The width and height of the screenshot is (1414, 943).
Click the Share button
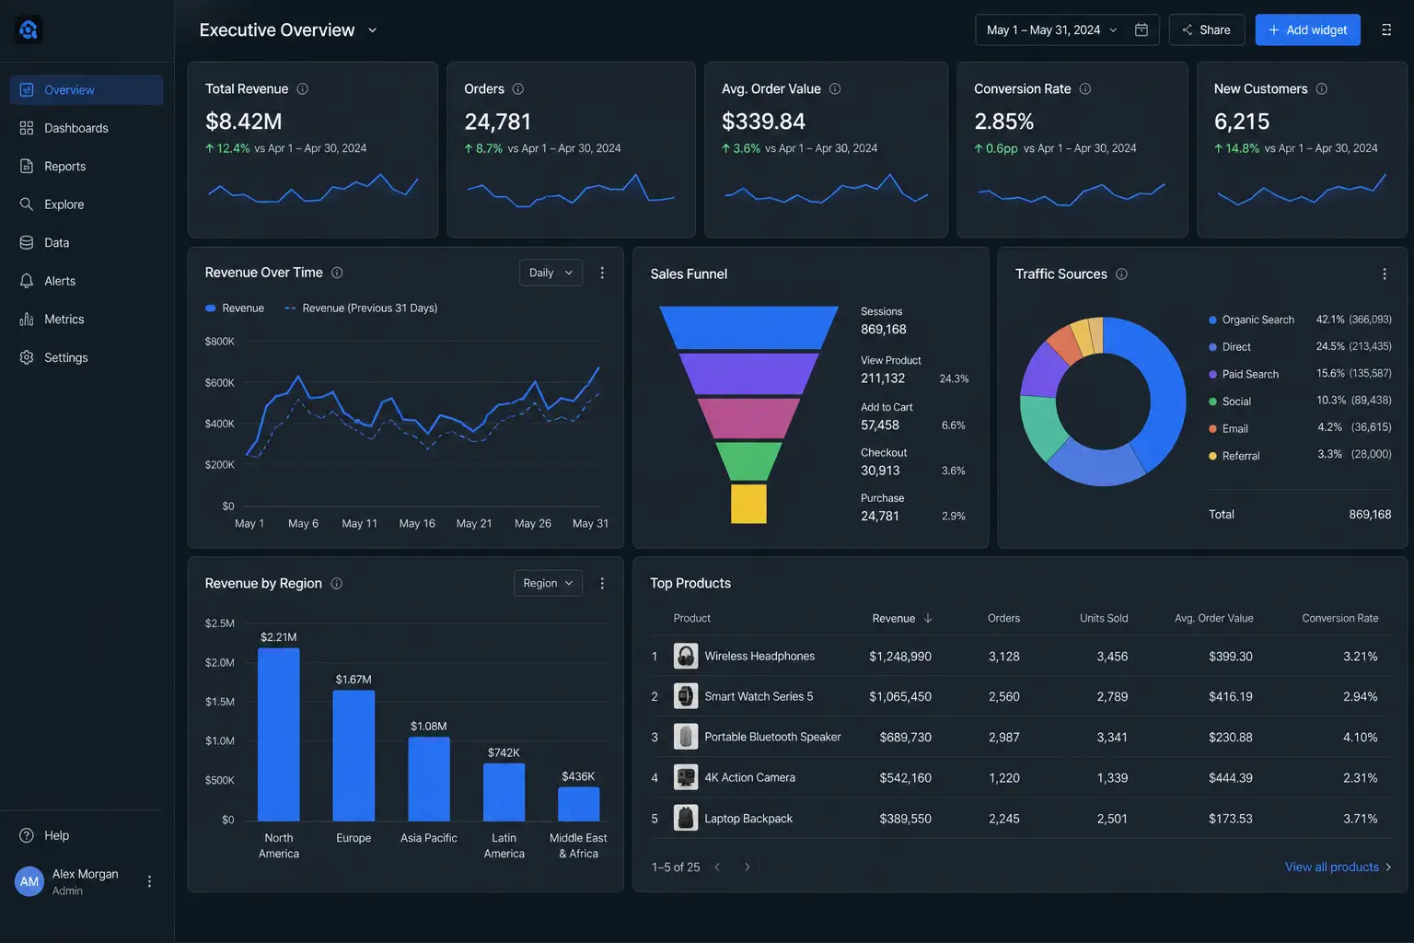(x=1207, y=30)
